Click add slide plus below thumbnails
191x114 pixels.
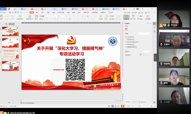pos(9,103)
